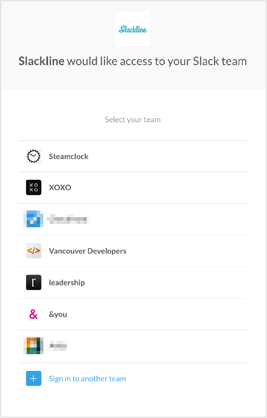Select the blurred team name below XOXO
This screenshot has width=267, height=418.
68,220
